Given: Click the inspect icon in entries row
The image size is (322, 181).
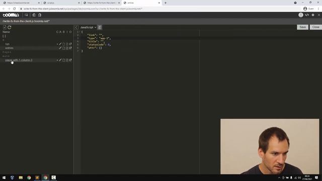Looking at the screenshot, I should (67, 48).
